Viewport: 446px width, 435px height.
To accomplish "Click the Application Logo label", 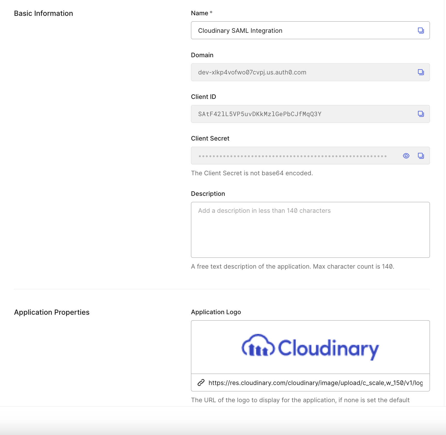I will pyautogui.click(x=216, y=312).
